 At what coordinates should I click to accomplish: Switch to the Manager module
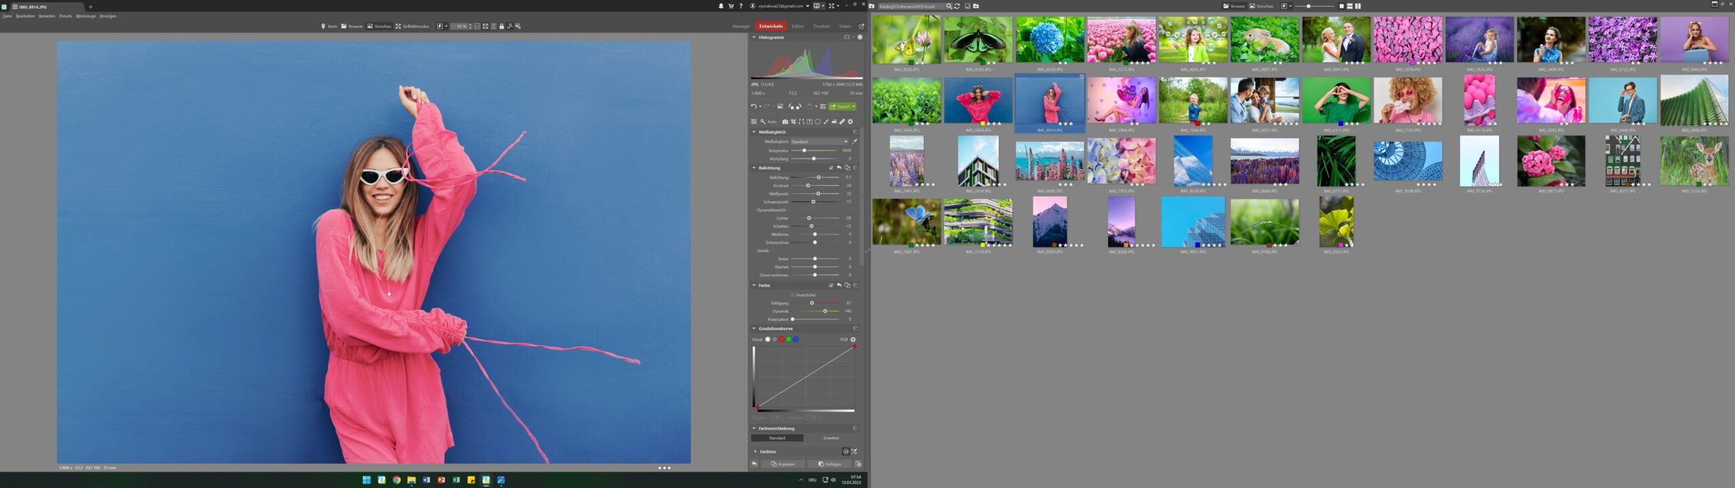click(x=741, y=26)
